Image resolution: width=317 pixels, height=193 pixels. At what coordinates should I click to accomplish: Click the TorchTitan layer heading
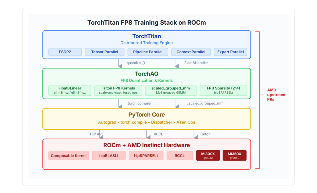coord(146,36)
